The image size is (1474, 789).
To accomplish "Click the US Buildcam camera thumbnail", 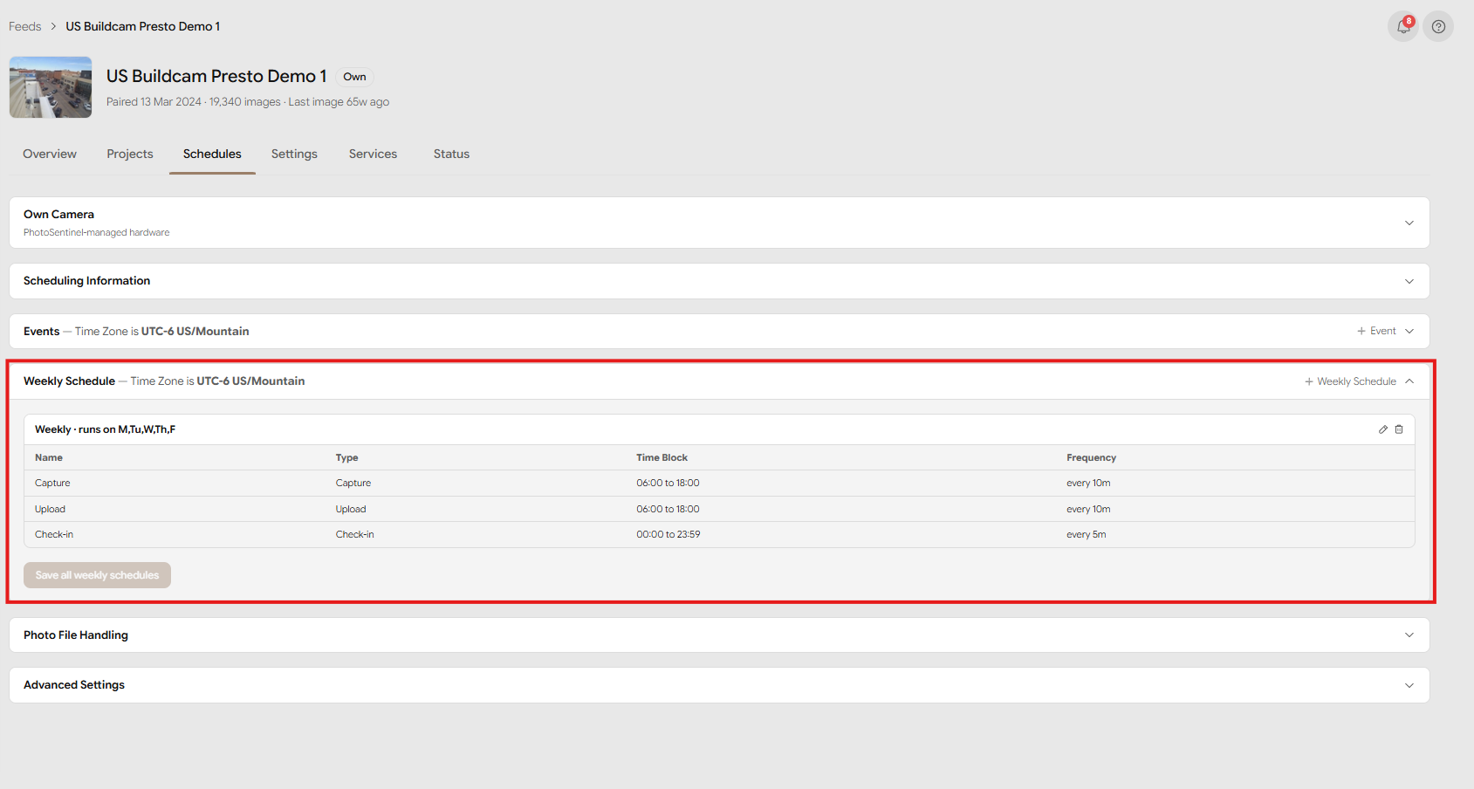I will coord(51,87).
